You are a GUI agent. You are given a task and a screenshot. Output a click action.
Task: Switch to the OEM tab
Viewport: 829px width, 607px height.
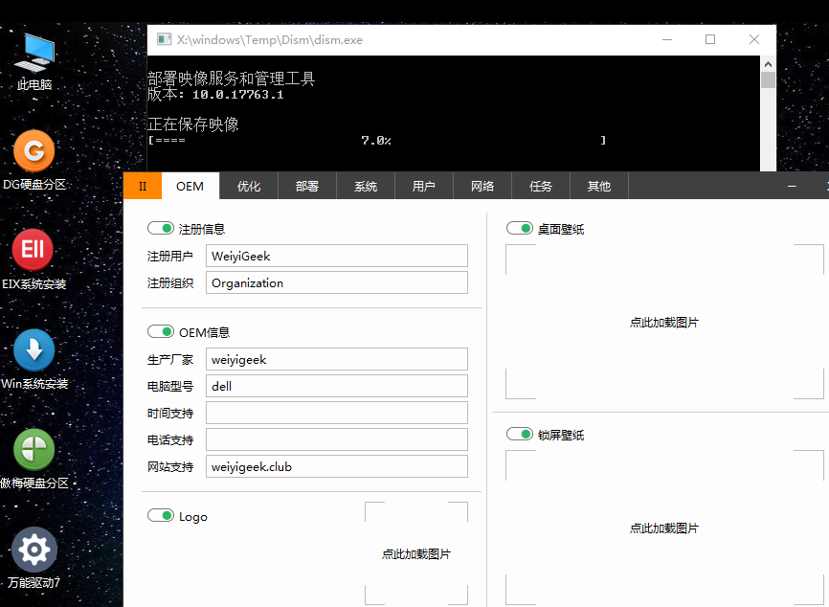pos(190,186)
